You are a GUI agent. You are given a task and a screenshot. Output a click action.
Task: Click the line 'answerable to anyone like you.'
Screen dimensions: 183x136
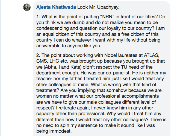tap(69, 46)
